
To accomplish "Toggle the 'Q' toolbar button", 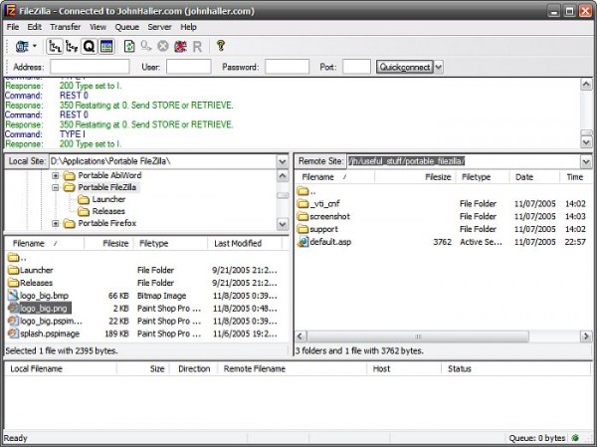I will tap(89, 46).
